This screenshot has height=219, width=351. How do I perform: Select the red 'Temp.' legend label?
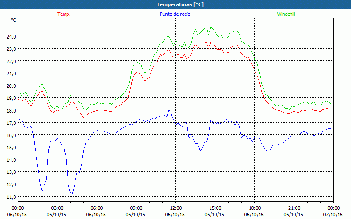pyautogui.click(x=64, y=14)
